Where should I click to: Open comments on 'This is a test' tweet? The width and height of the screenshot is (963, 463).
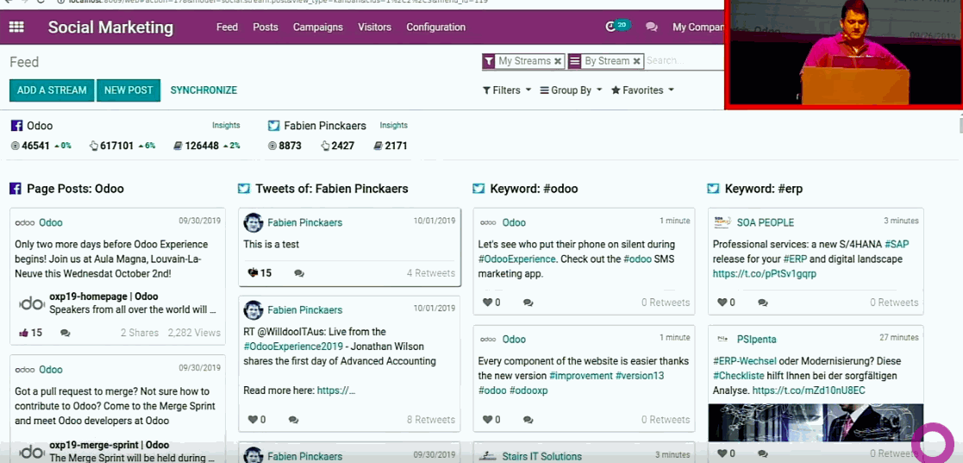(x=299, y=273)
